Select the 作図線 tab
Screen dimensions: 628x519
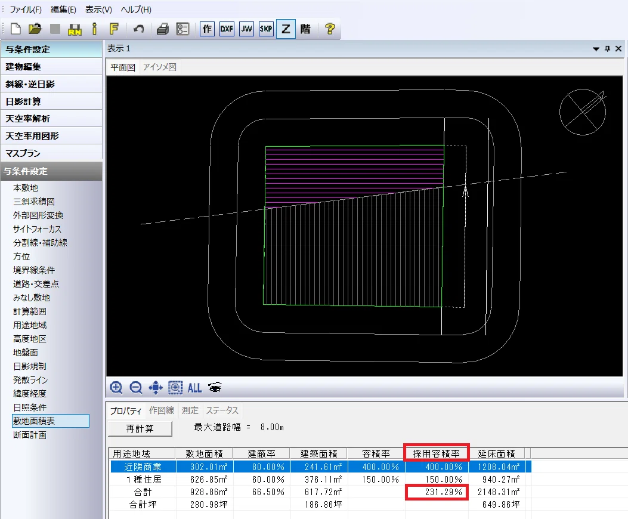(x=162, y=410)
